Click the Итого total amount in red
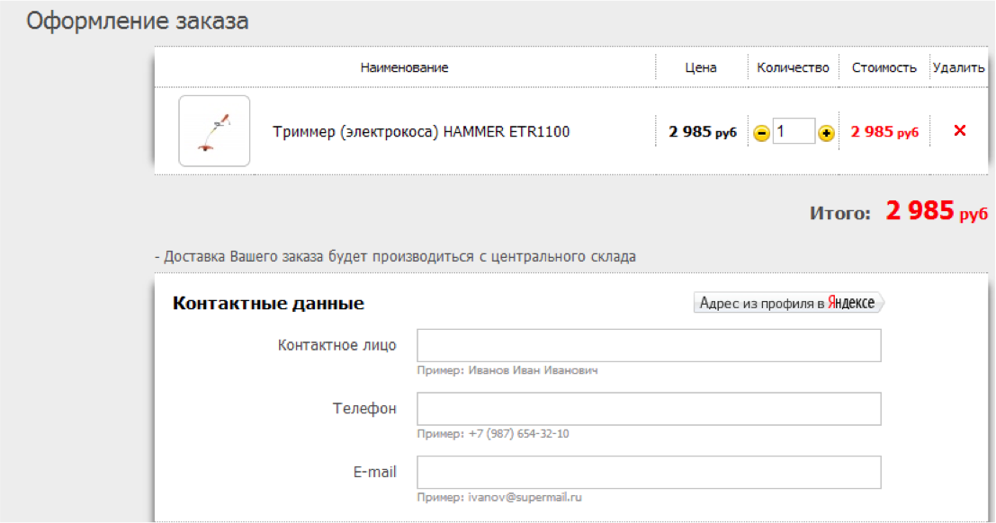This screenshot has width=996, height=523. (936, 212)
